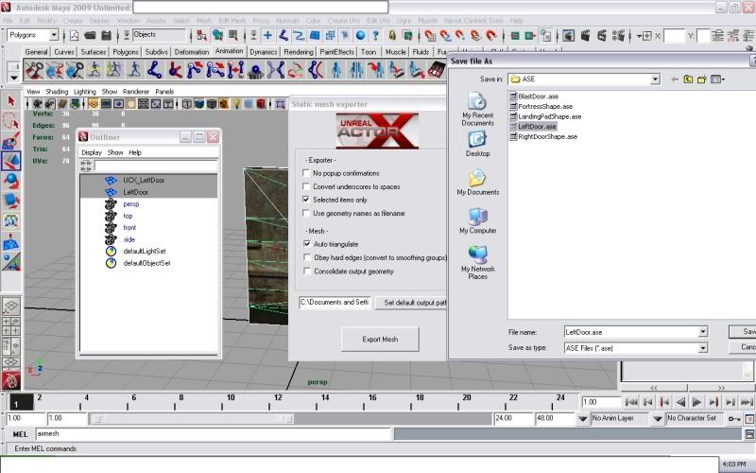Click the Joint tool shelf icon
This screenshot has height=473, width=756.
coord(155,70)
